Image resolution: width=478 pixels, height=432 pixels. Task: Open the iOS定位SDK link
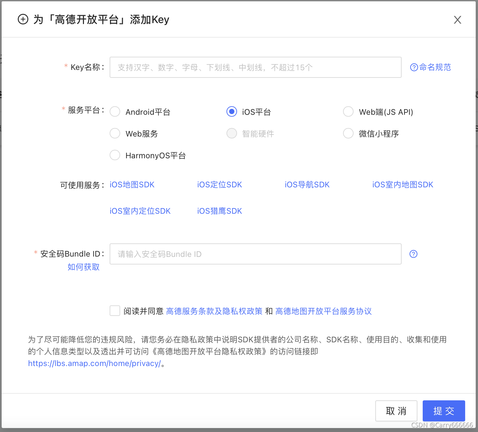219,185
